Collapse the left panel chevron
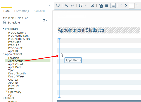The image size is (141, 102). tap(49, 5)
